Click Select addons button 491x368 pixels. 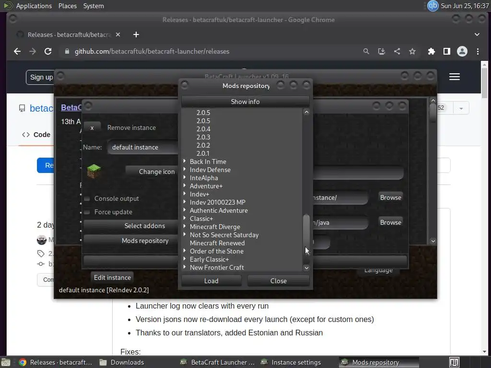pyautogui.click(x=131, y=226)
